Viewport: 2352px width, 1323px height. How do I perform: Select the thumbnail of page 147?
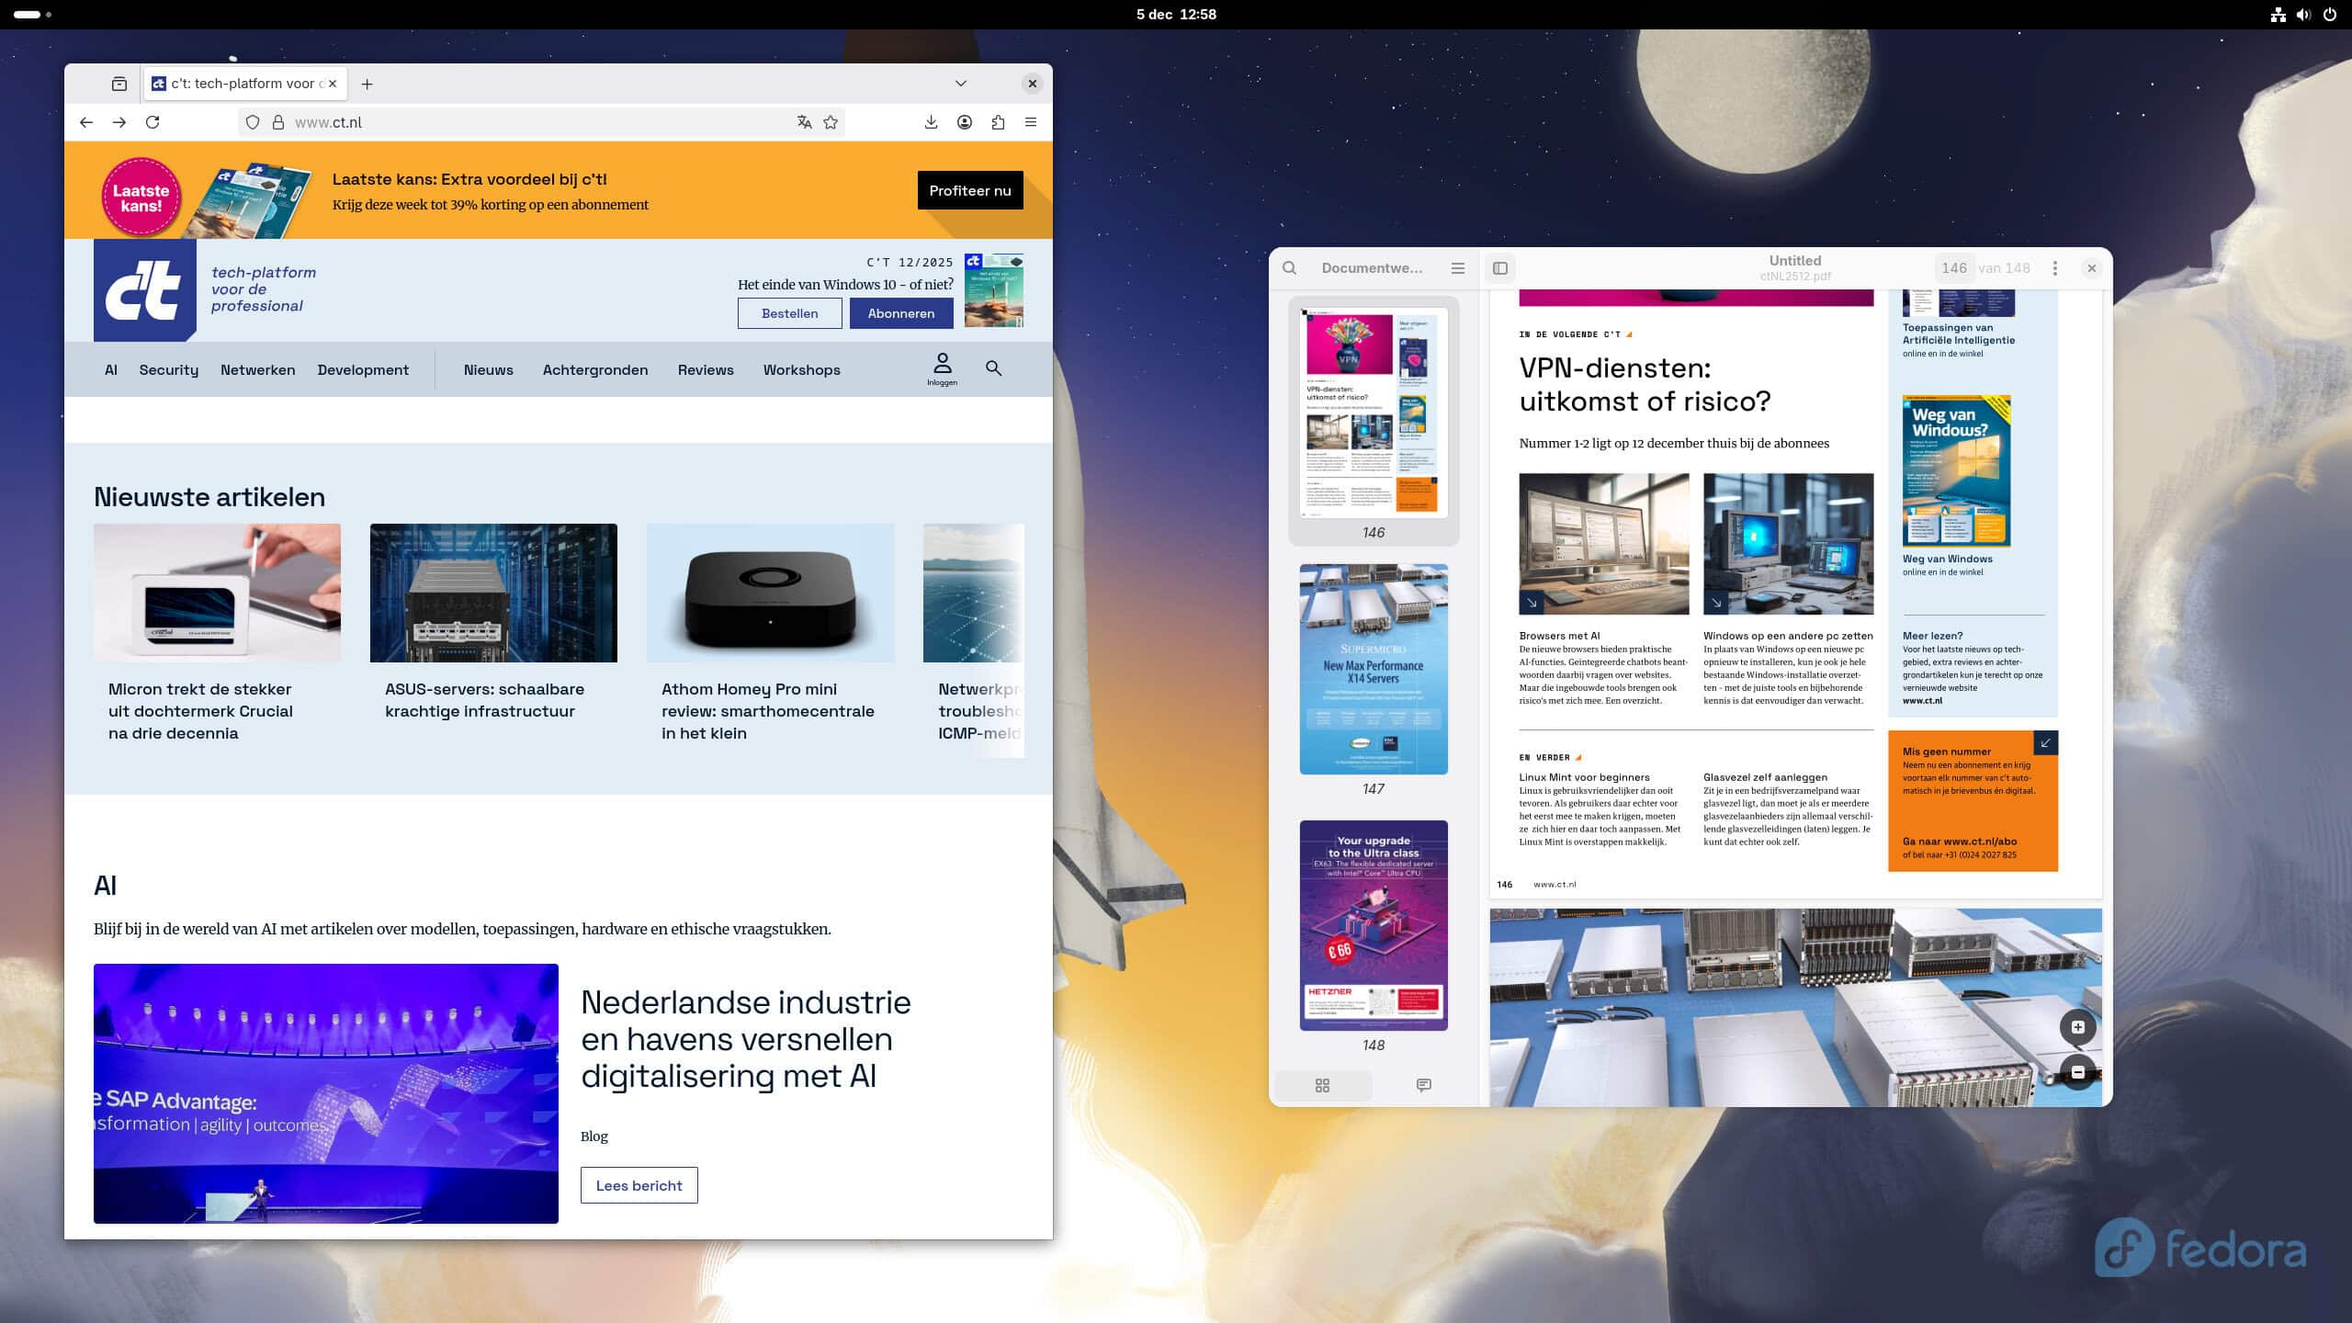[x=1373, y=671]
